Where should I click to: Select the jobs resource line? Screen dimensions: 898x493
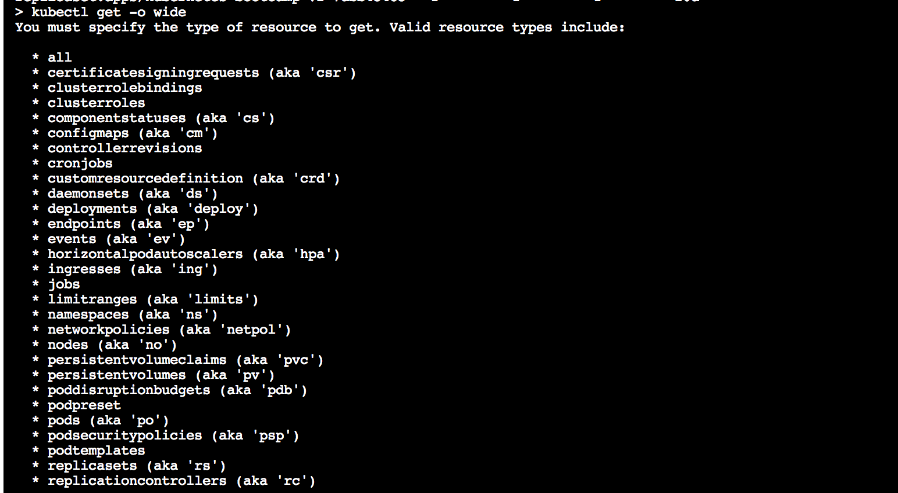[56, 284]
